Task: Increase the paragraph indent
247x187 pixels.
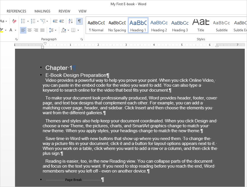Action: click(62, 21)
